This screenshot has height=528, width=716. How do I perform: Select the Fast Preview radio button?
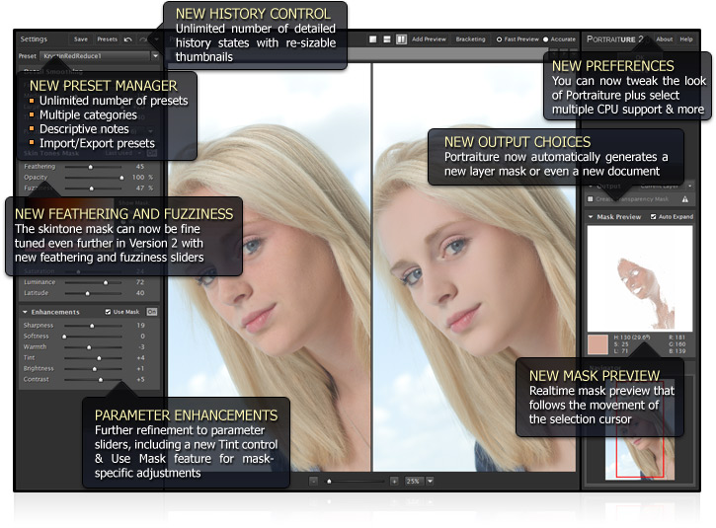pyautogui.click(x=499, y=39)
